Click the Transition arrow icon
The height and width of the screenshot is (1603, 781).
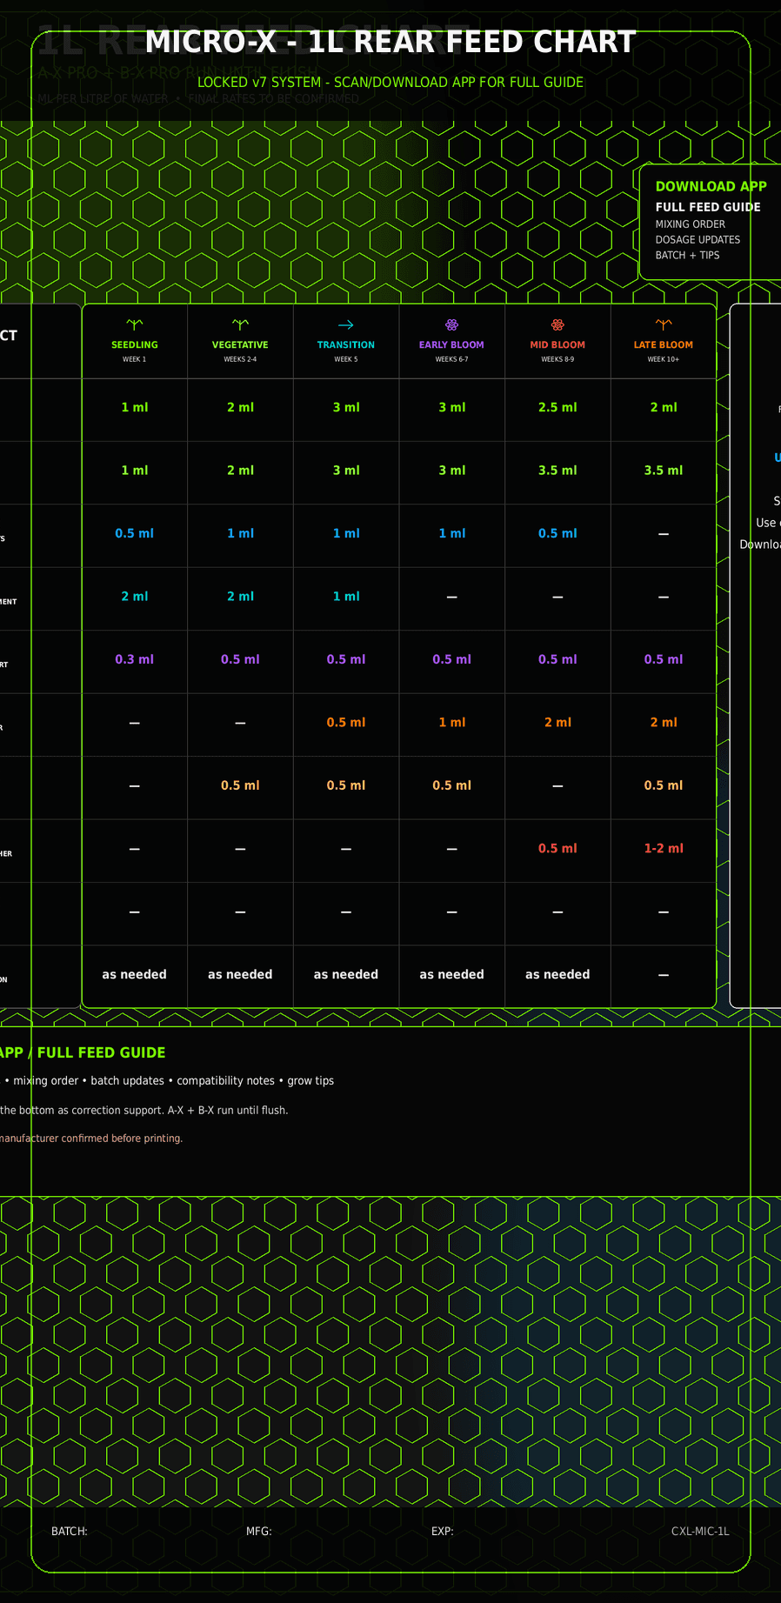346,324
